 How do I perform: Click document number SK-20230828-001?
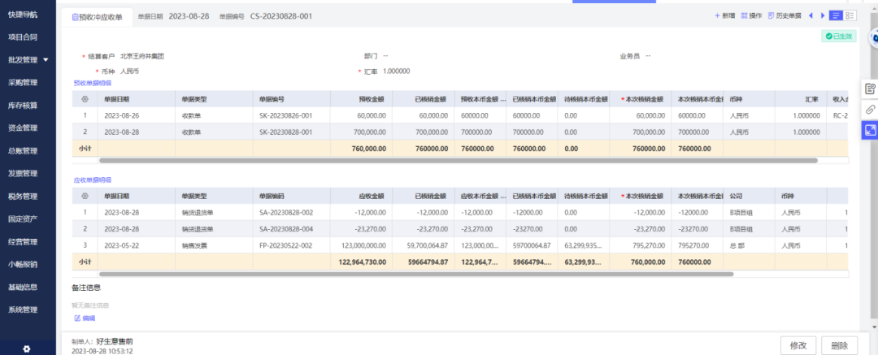(x=285, y=132)
